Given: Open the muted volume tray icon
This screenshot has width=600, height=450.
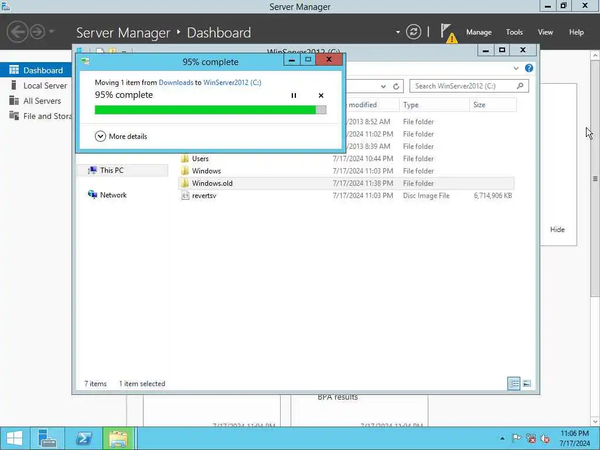Looking at the screenshot, I should (x=545, y=438).
